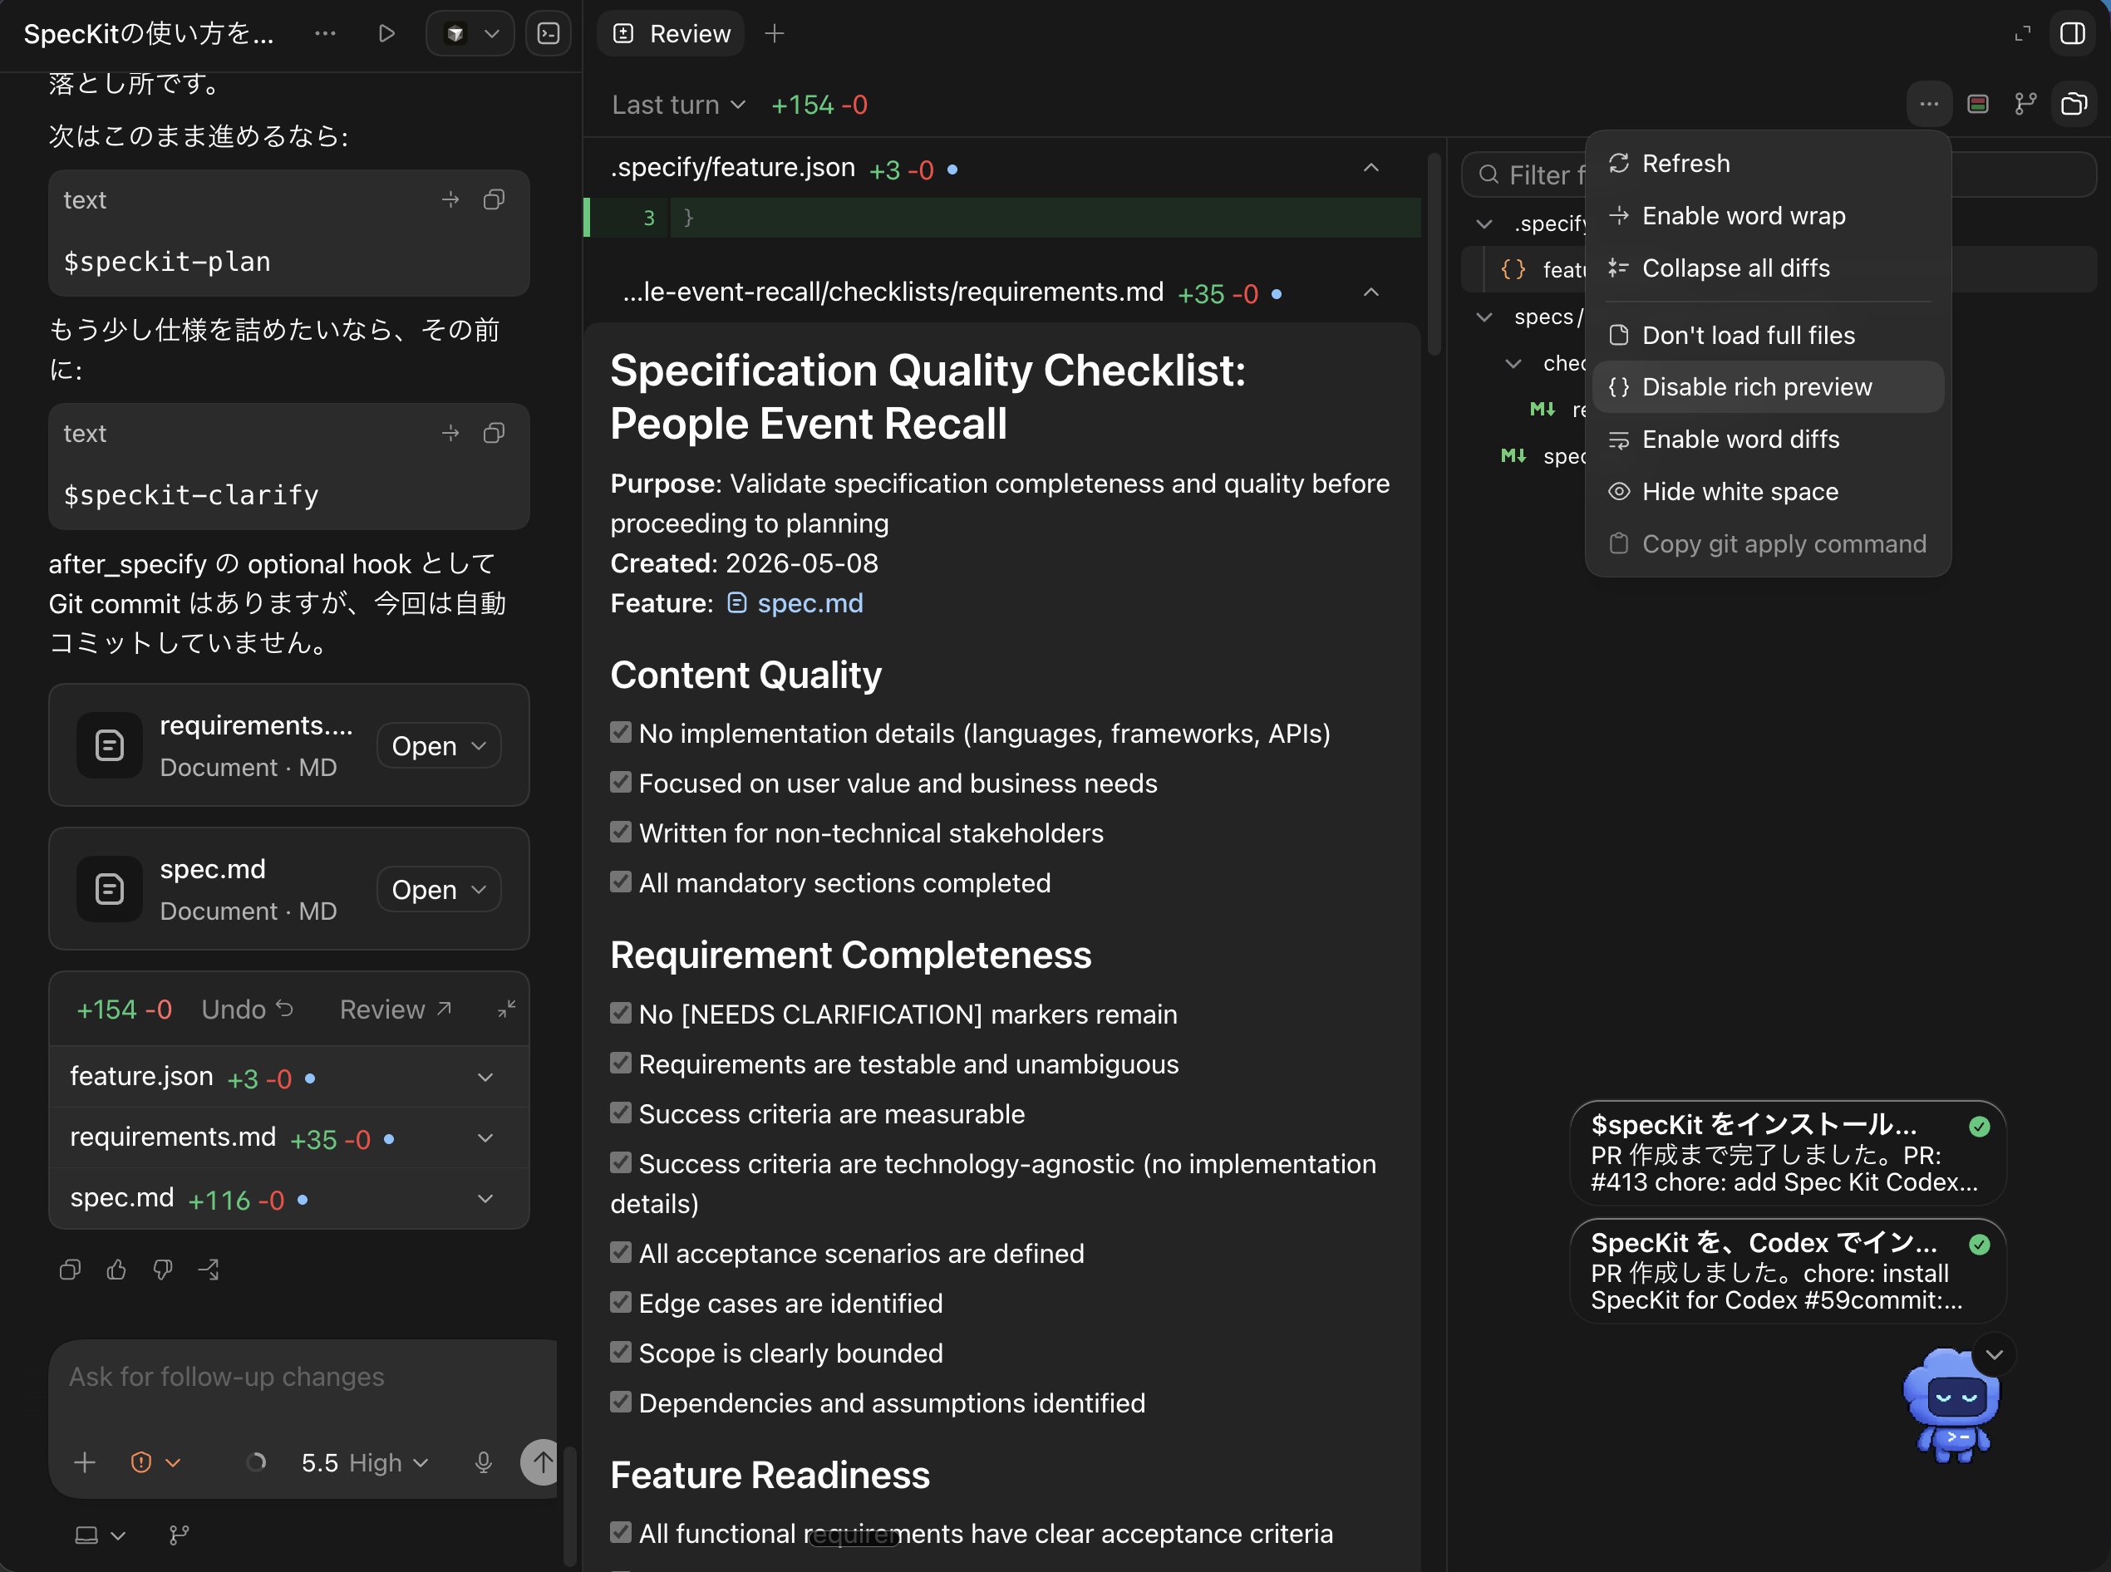Click the expand window icon at top right
This screenshot has width=2111, height=1572.
tap(2022, 33)
